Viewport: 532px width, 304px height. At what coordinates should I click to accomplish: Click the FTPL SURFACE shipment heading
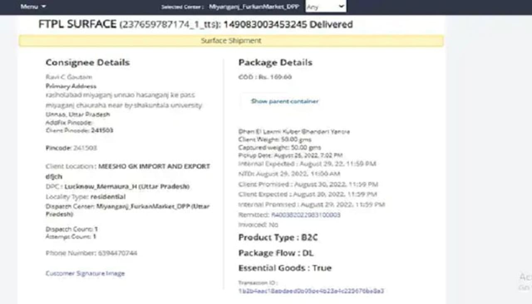pyautogui.click(x=77, y=24)
